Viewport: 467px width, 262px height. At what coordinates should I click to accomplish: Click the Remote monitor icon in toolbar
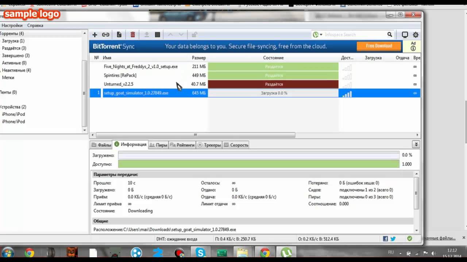tap(405, 35)
